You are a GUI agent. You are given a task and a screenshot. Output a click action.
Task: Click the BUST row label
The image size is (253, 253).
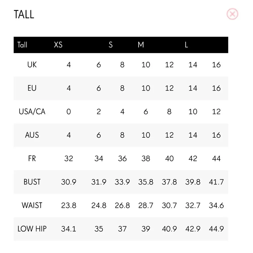coord(32,182)
